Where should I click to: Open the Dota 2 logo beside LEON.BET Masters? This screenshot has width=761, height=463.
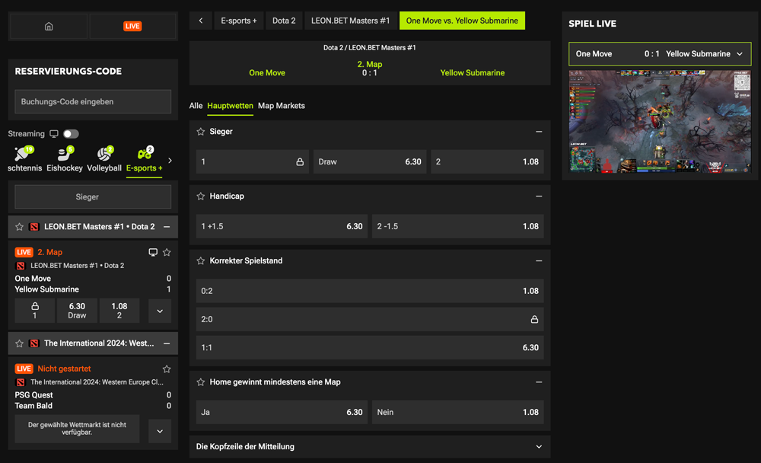33,226
